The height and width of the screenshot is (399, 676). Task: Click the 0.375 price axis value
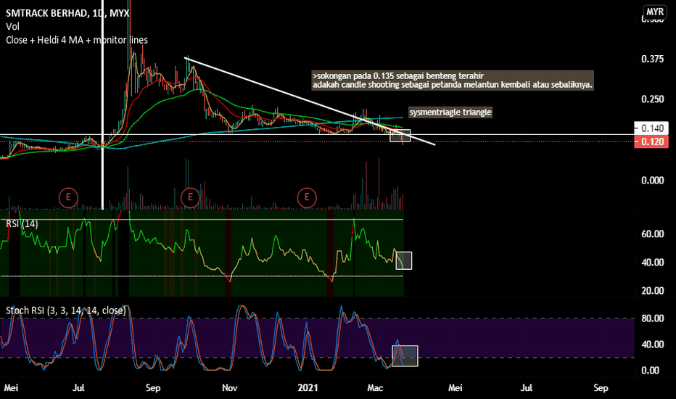pos(652,59)
